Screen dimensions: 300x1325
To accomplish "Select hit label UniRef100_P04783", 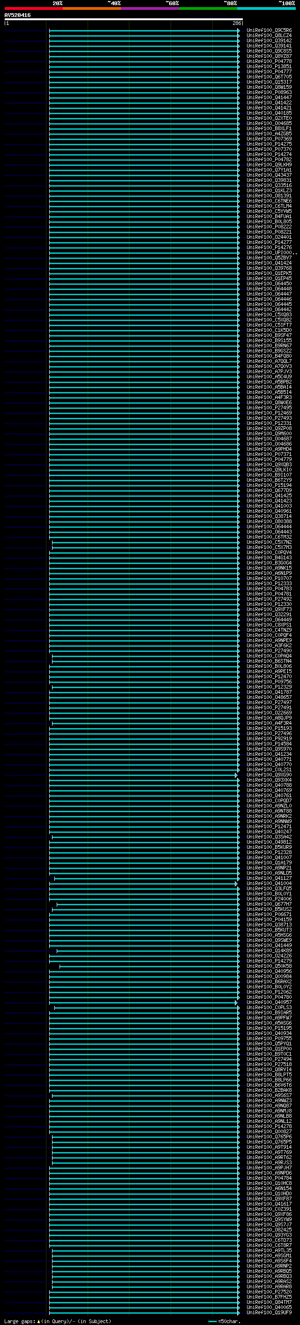I will 269,588.
